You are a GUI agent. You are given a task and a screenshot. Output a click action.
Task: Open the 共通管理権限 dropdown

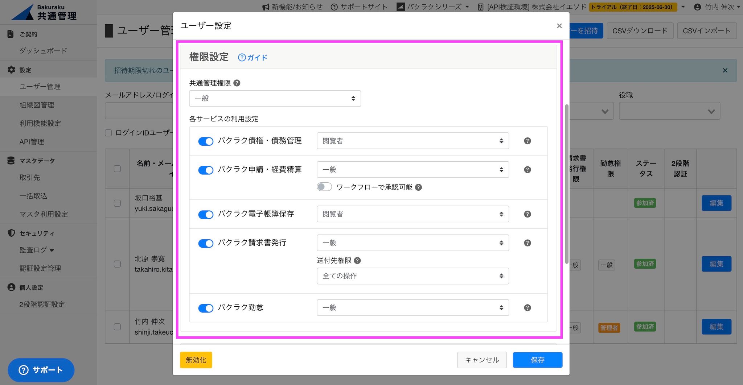(x=275, y=99)
